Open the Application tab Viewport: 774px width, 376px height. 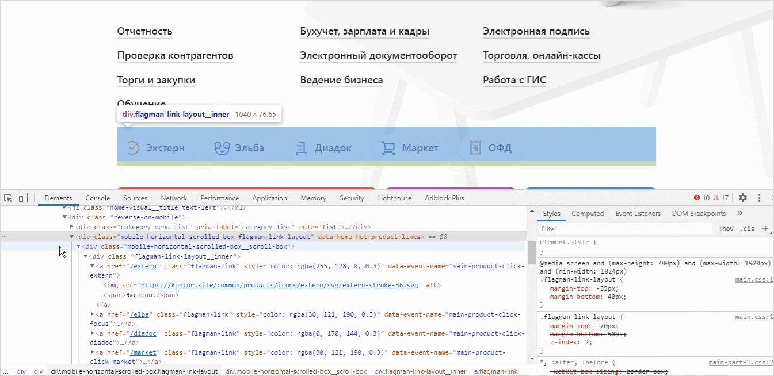click(x=269, y=198)
